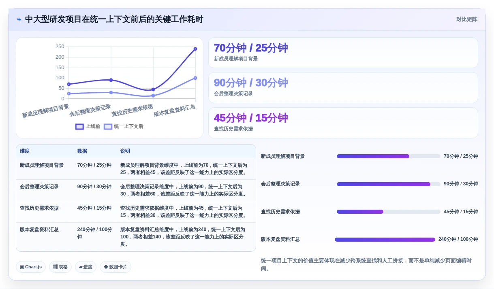
Task: Click 统一上下文后 data point at 版本复盘资料汇总
Action: point(195,78)
